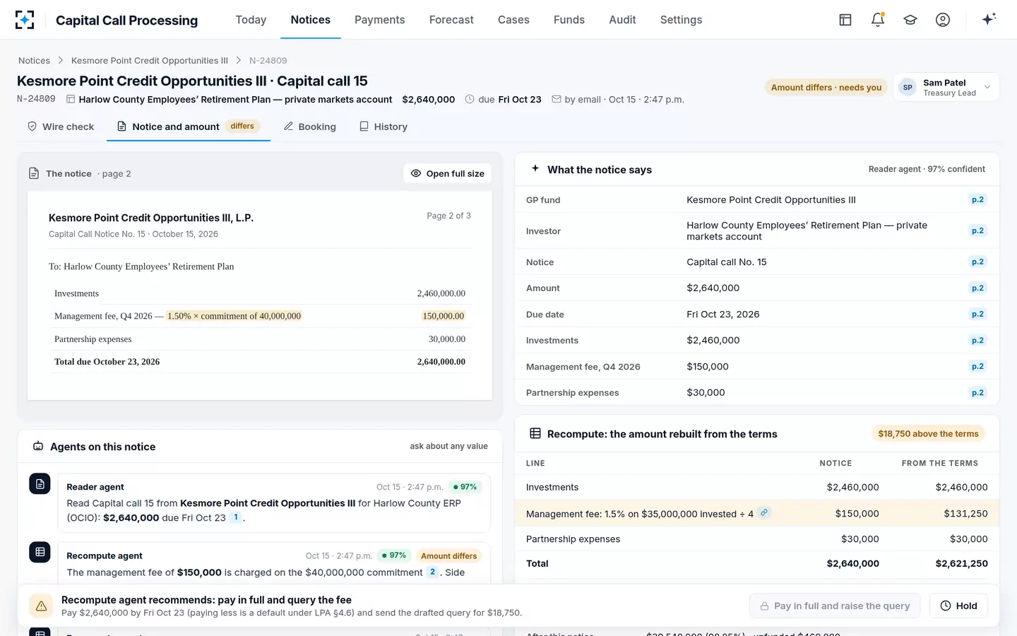Open the Booking tab

(x=310, y=126)
